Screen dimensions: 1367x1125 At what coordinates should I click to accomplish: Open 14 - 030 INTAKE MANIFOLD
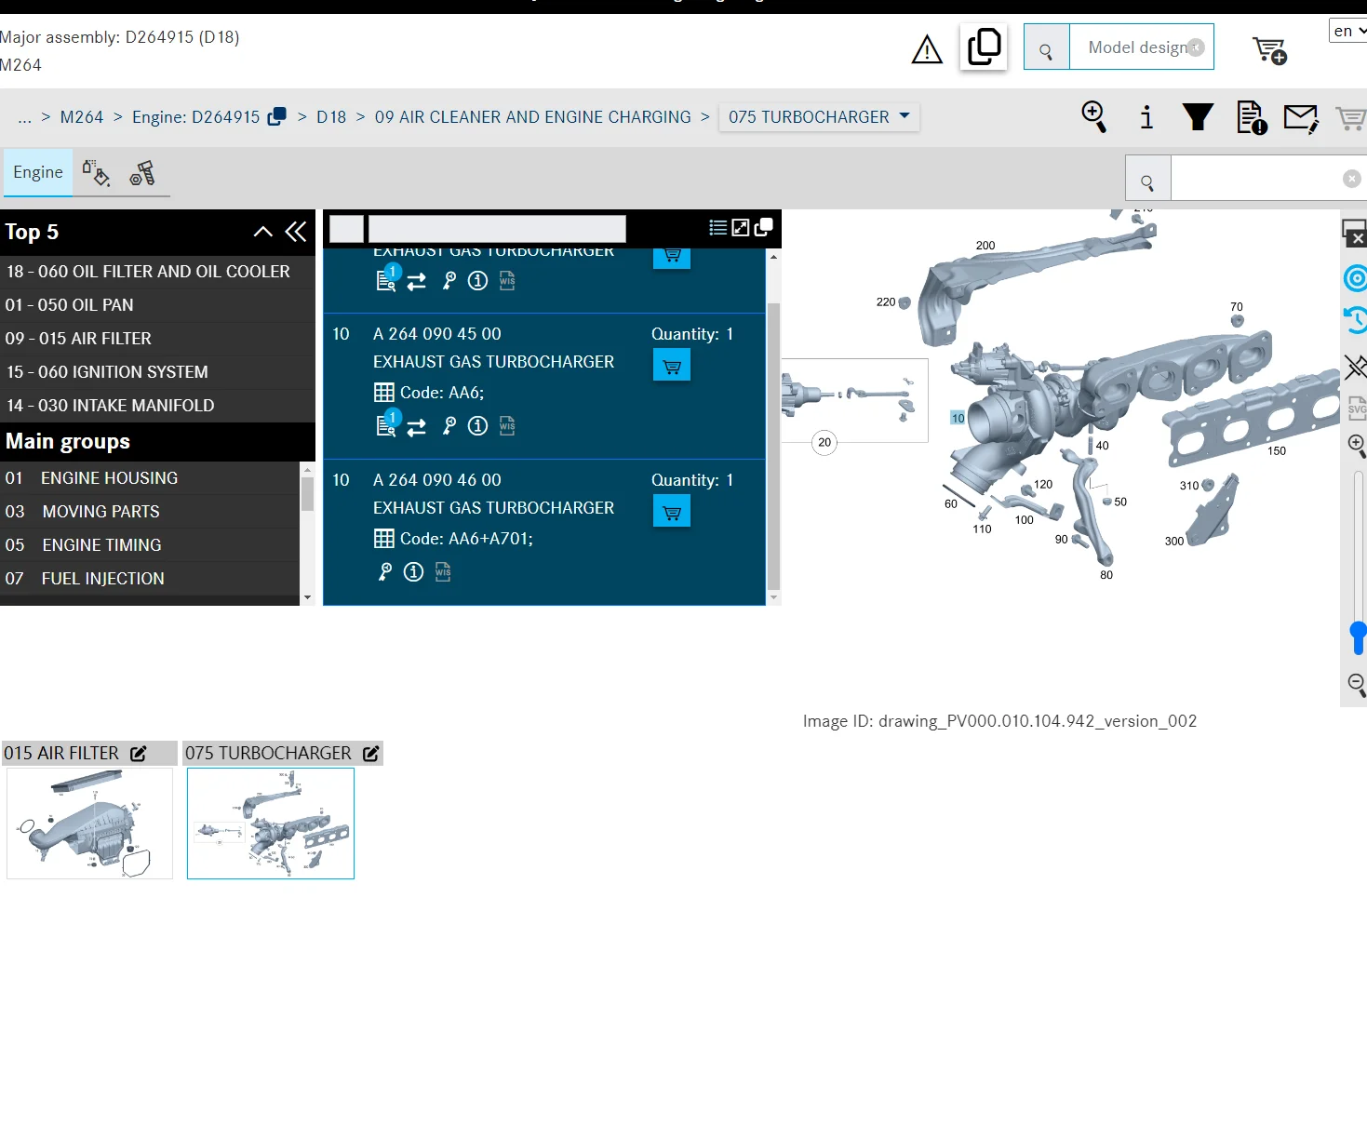point(157,406)
